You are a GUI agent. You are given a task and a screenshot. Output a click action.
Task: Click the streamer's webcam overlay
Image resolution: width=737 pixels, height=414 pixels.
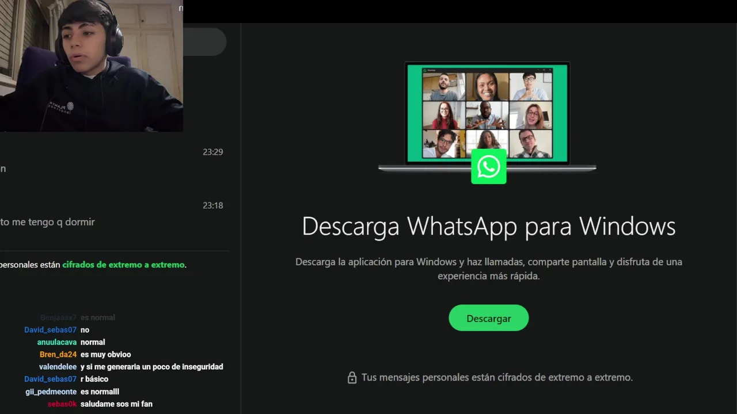[92, 66]
